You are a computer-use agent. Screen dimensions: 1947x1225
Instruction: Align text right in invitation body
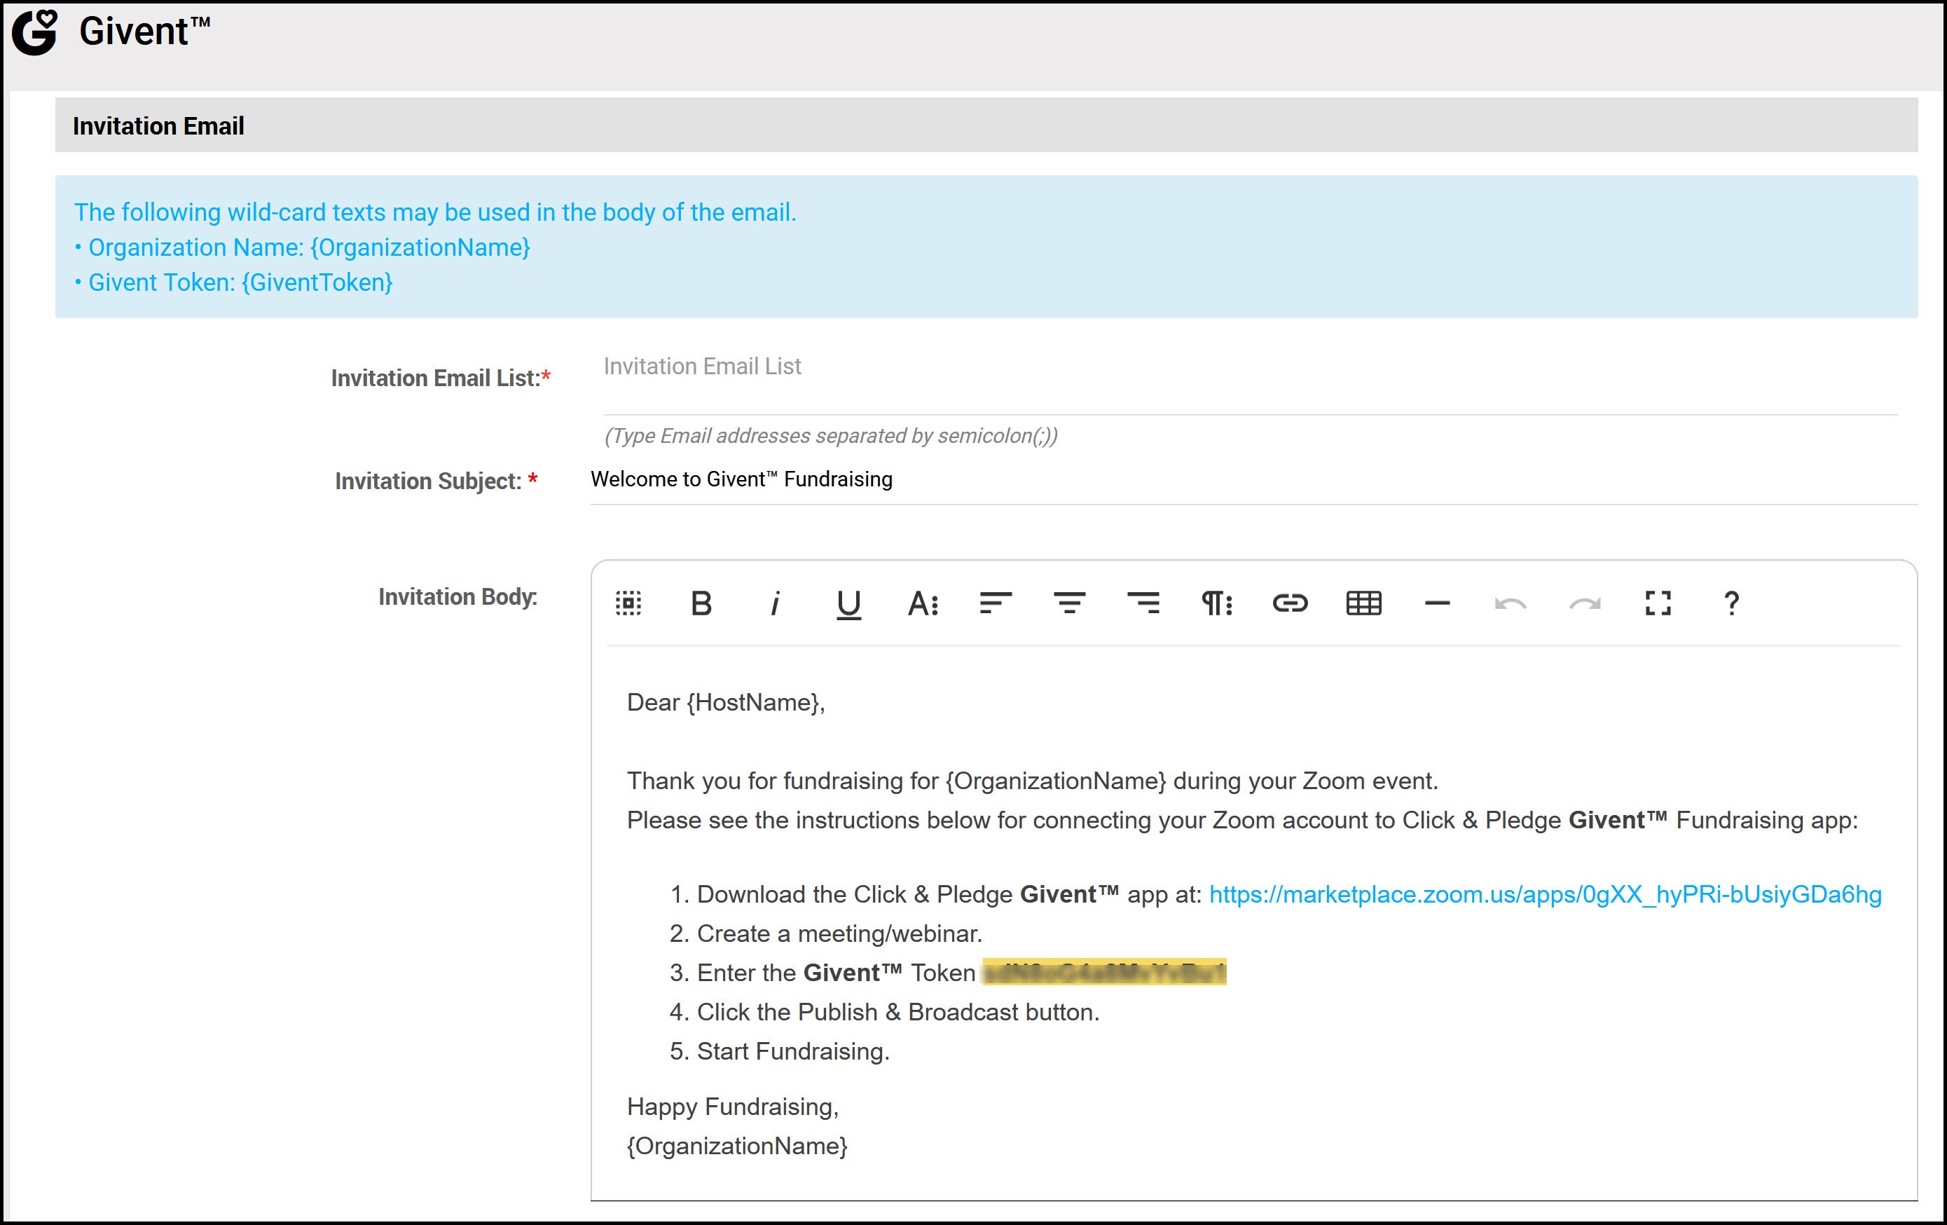[1143, 603]
